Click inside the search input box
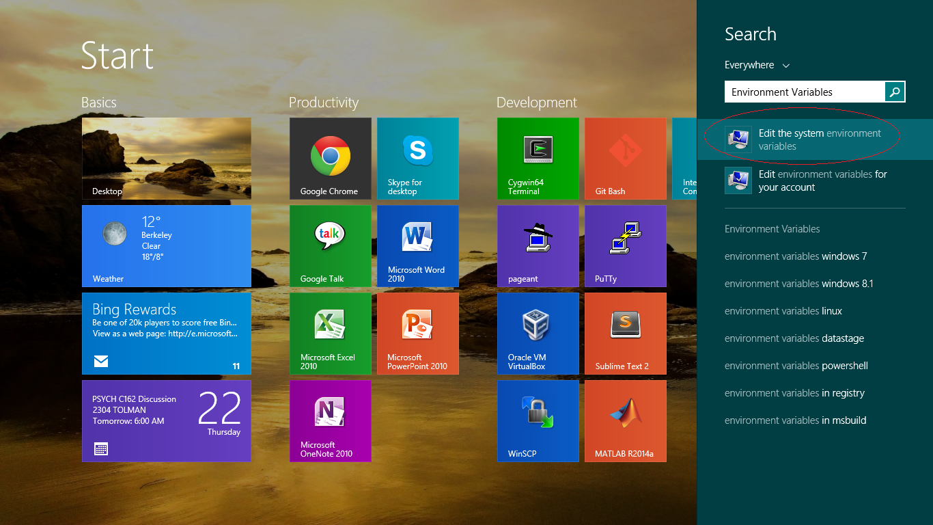The width and height of the screenshot is (933, 525). [x=806, y=91]
